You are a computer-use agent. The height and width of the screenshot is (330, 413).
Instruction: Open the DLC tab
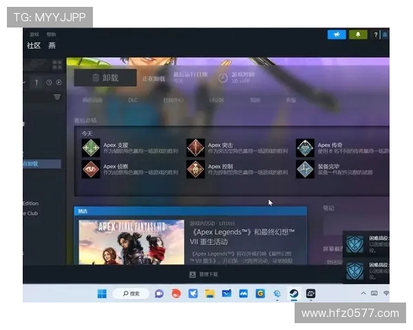point(133,100)
